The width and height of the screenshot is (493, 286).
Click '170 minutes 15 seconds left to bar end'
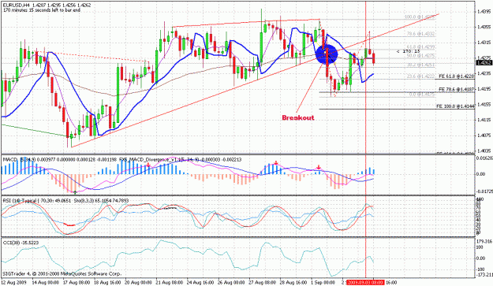42,10
